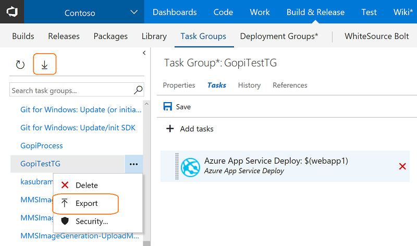Select Build & Release hub
The width and height of the screenshot is (417, 246).
[315, 12]
